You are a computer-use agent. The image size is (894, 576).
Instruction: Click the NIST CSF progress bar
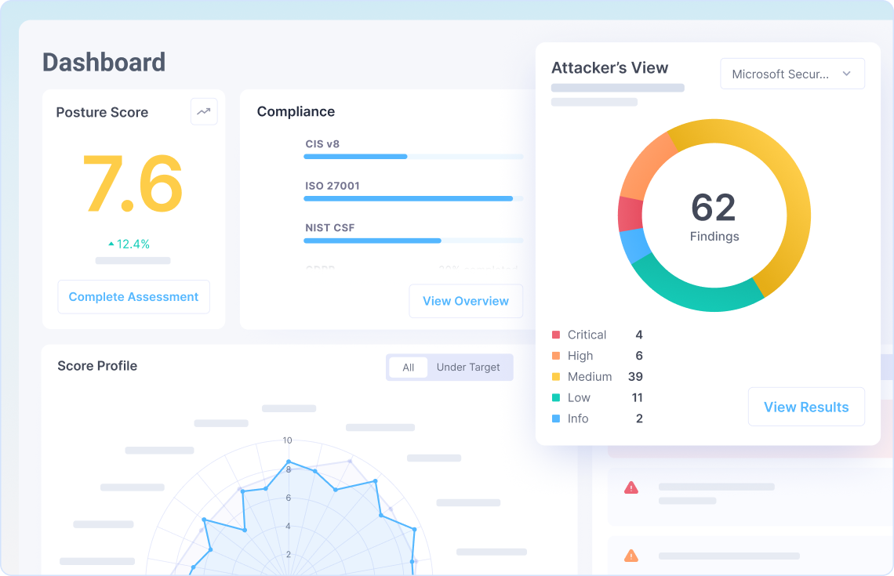click(x=412, y=241)
